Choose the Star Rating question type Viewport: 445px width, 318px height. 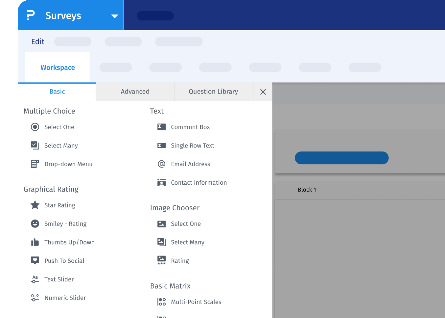click(x=60, y=205)
